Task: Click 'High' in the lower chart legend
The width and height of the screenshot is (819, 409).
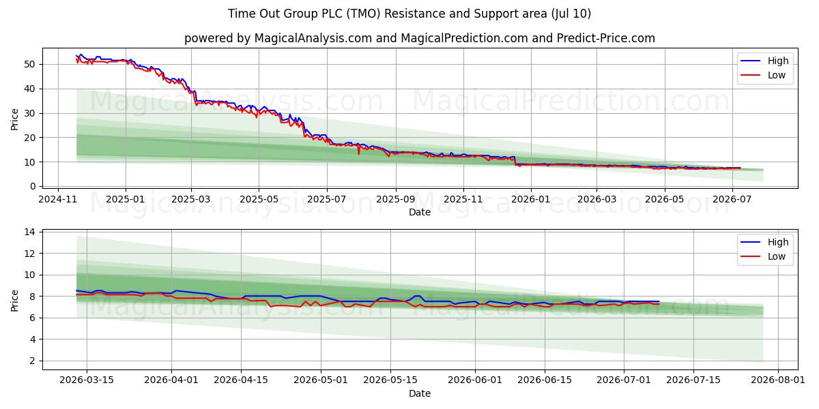Action: (x=777, y=242)
